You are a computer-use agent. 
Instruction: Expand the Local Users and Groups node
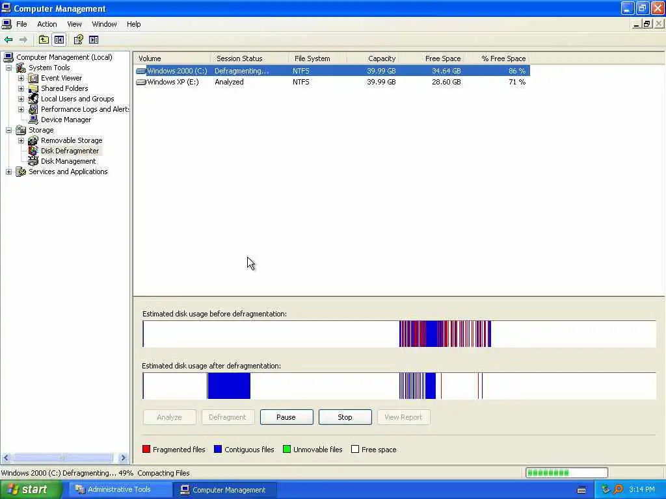21,99
